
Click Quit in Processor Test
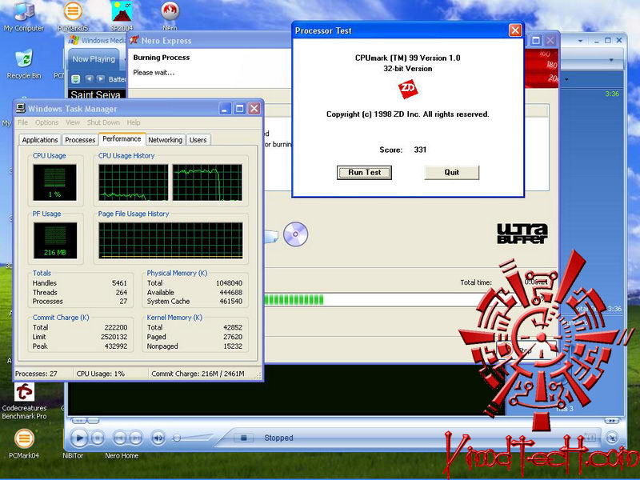click(452, 172)
